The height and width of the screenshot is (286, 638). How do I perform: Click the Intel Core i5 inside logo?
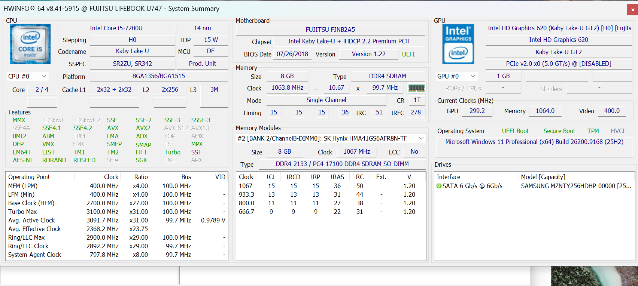(30, 44)
